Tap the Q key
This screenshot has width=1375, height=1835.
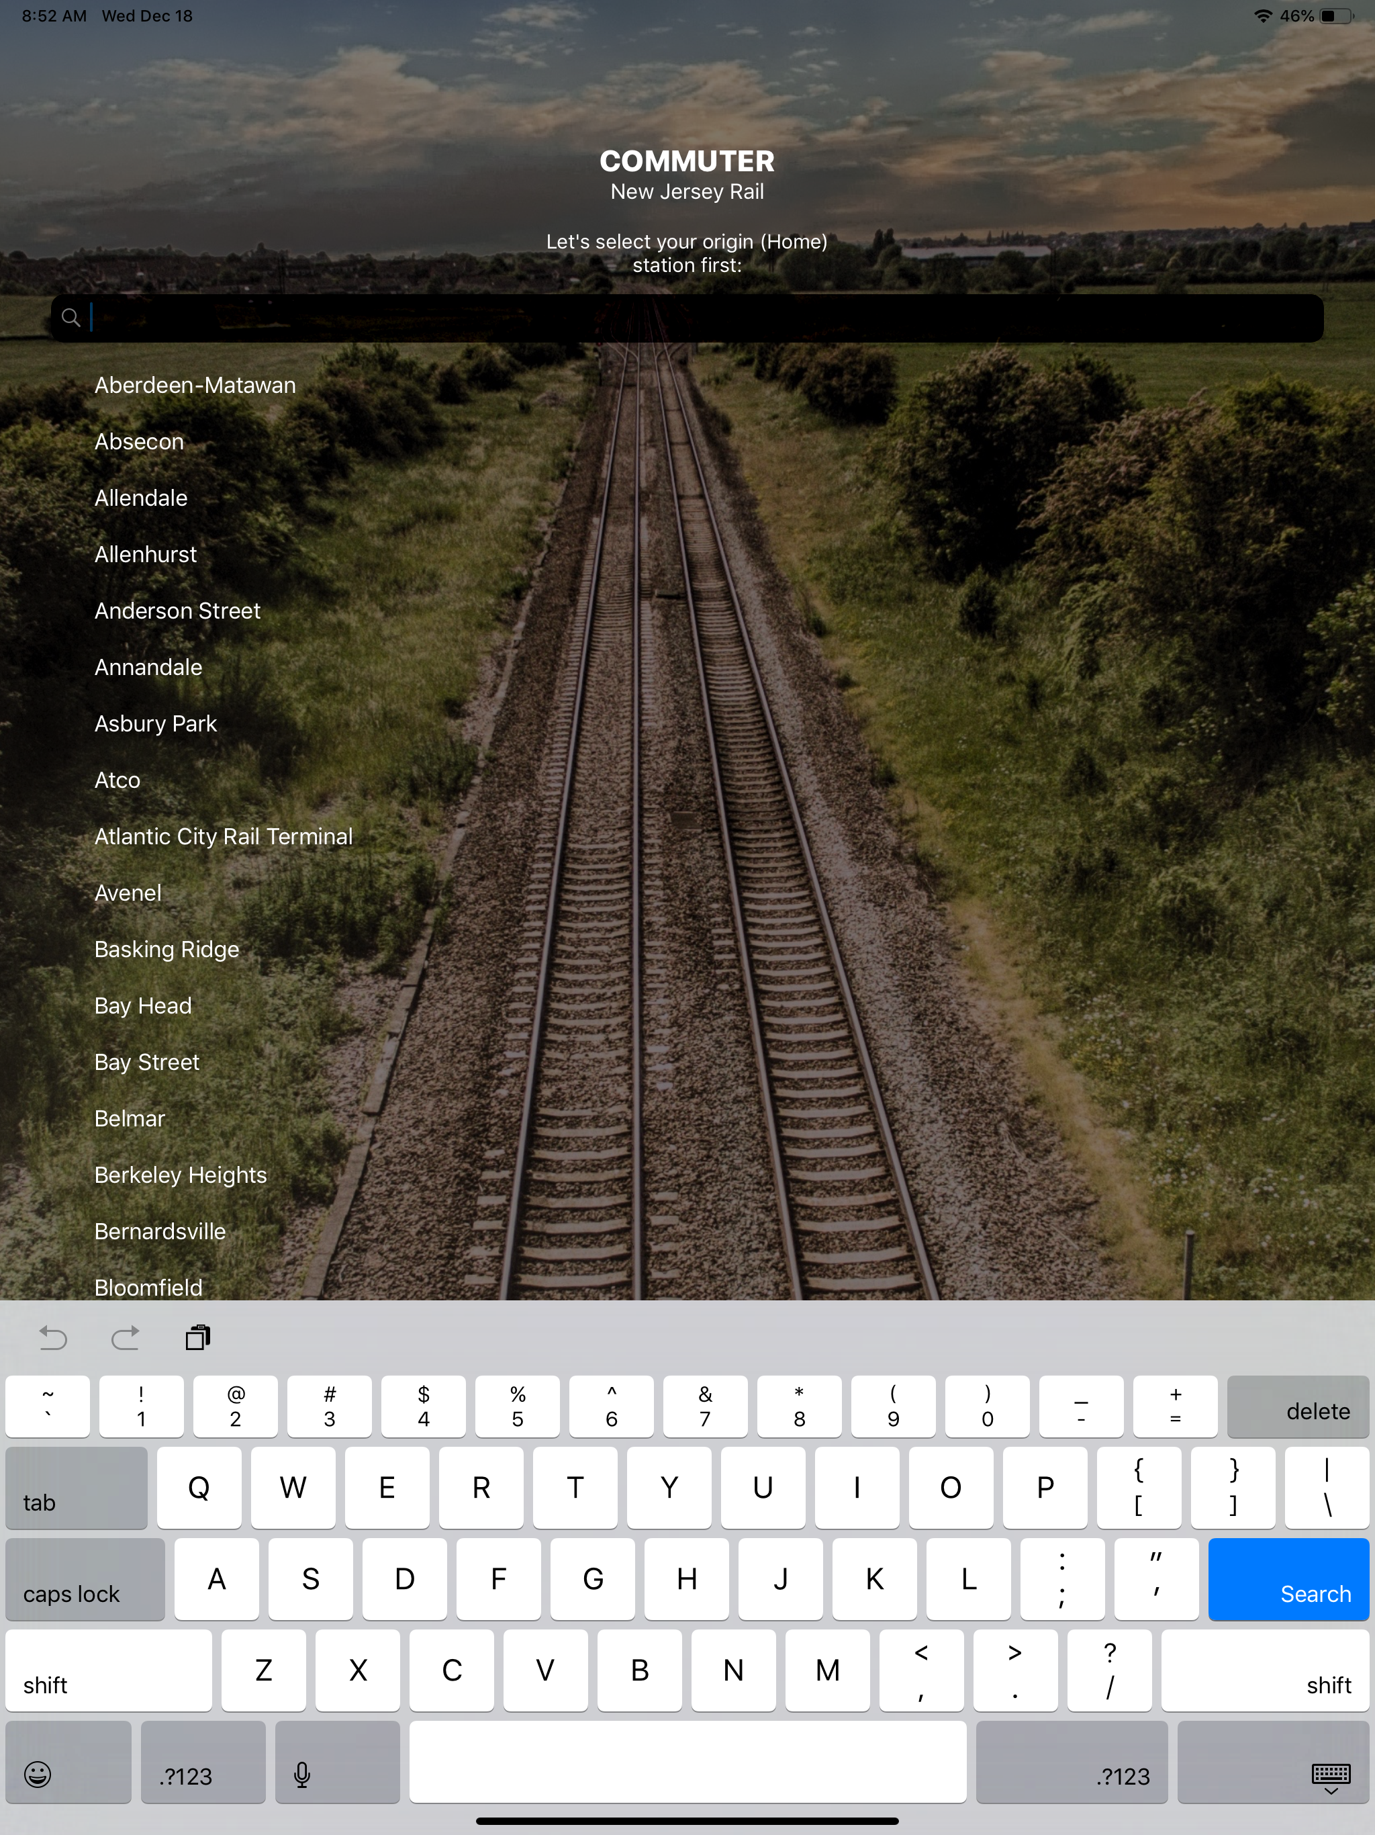pos(199,1488)
